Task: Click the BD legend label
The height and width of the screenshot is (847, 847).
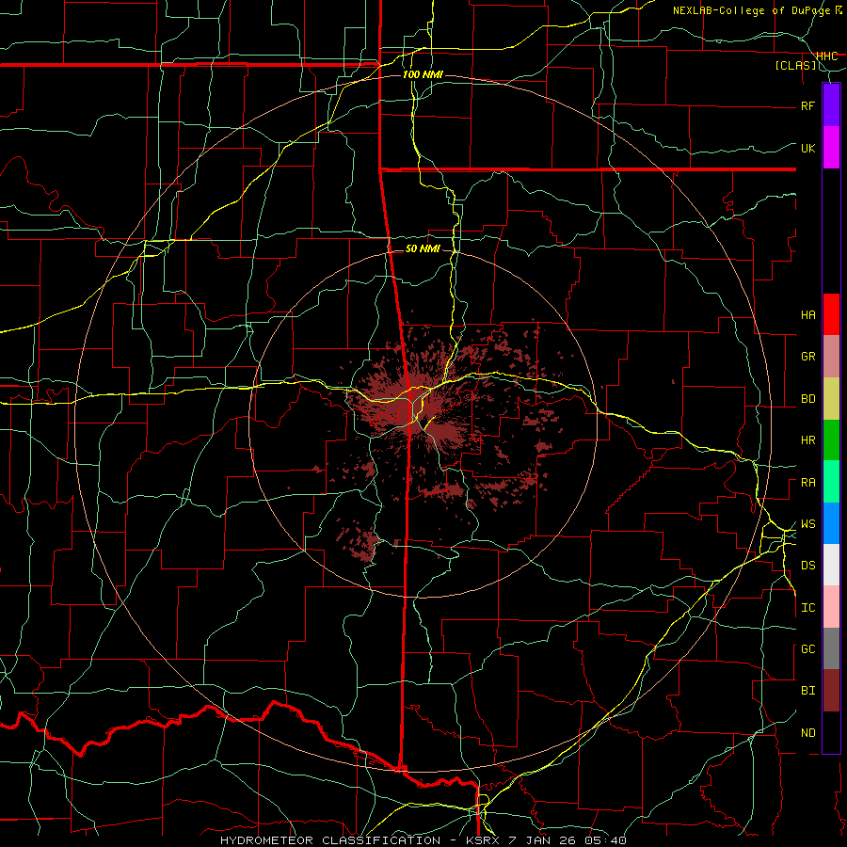Action: (807, 399)
